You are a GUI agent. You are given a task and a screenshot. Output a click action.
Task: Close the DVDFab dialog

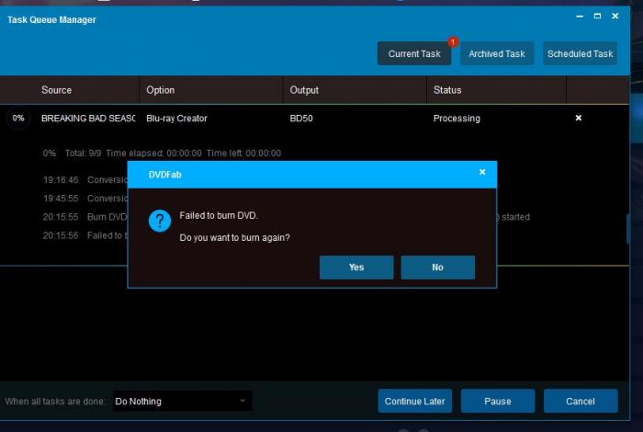pyautogui.click(x=482, y=172)
